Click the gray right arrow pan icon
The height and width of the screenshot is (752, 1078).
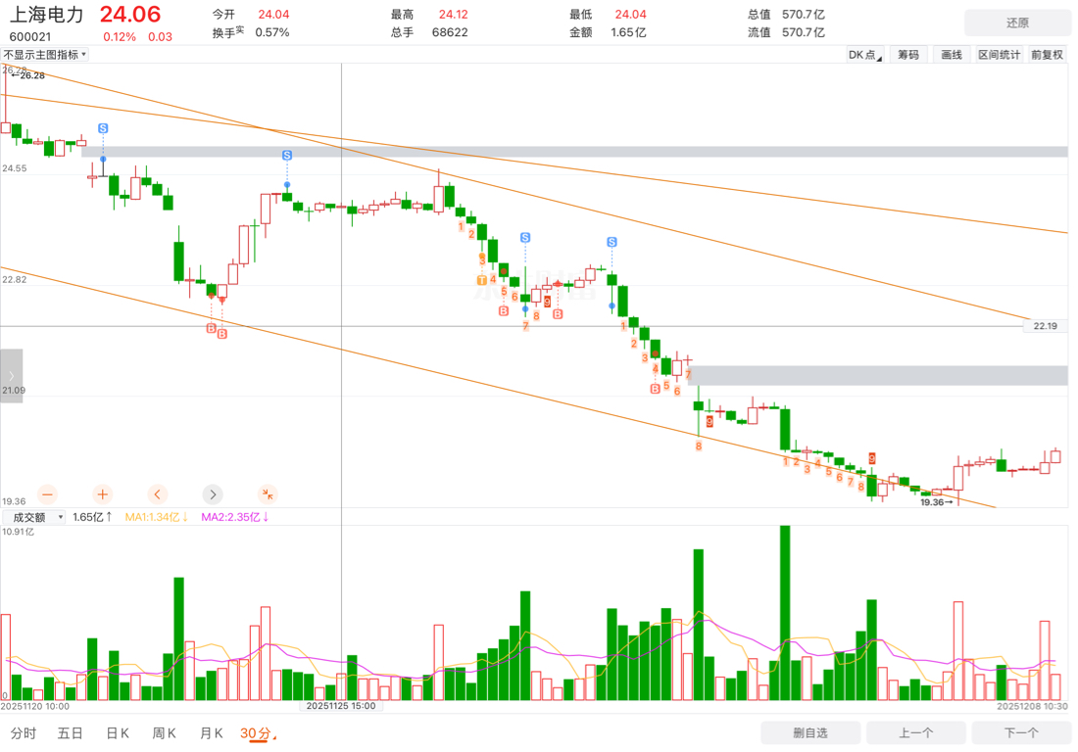click(x=213, y=494)
